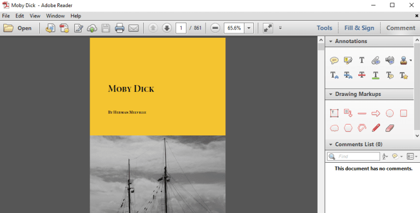Go to previous page with up arrow

pos(153,28)
